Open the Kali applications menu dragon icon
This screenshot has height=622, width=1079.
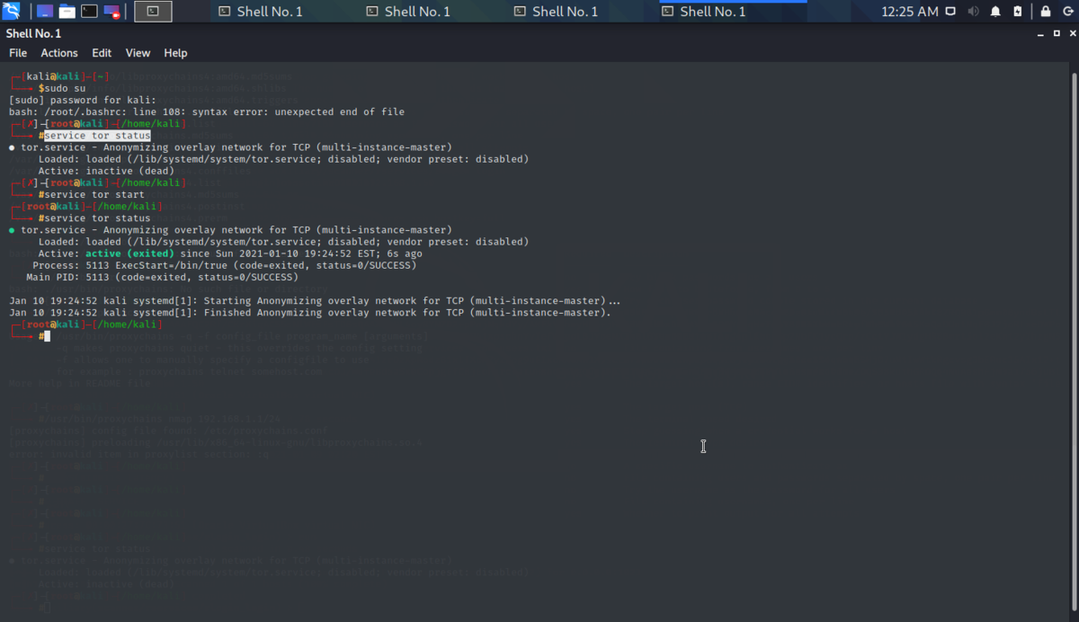13,12
